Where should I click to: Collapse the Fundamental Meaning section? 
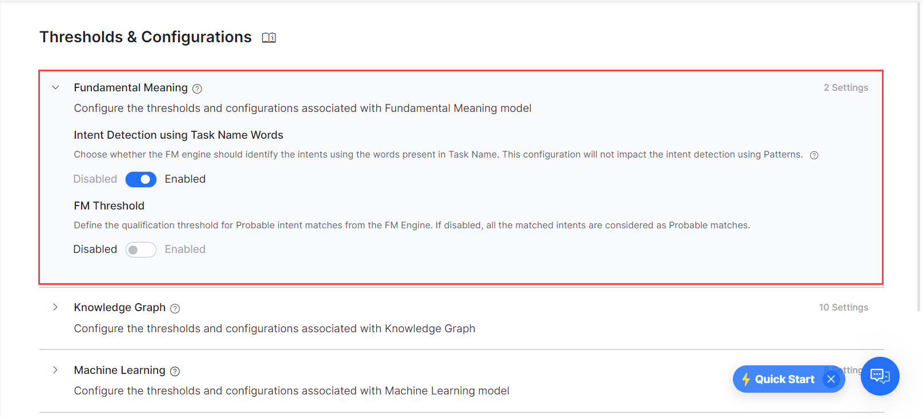point(55,87)
